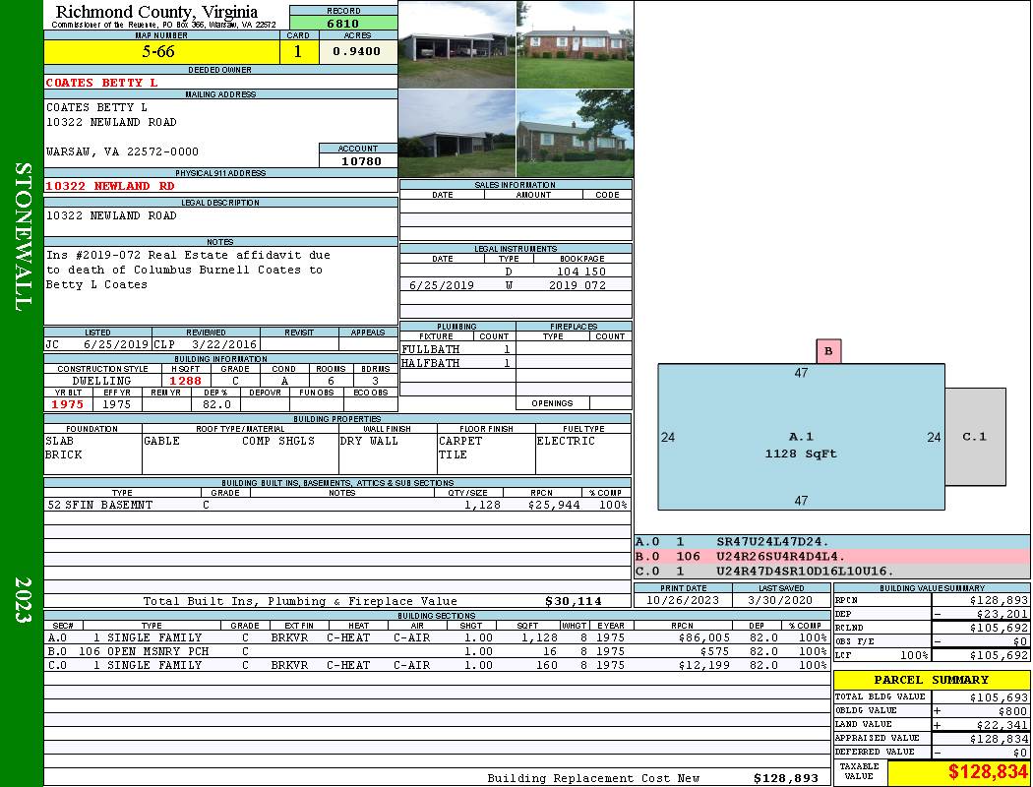Click the notes text about Ins #2019-072
This screenshot has height=787, width=1033.
click(188, 270)
